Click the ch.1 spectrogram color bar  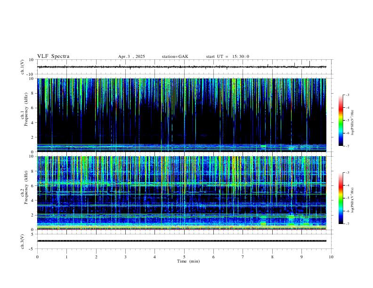(x=341, y=120)
